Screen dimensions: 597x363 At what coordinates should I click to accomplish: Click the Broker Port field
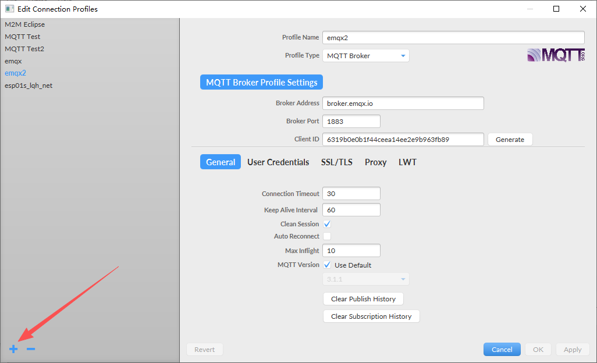pos(351,122)
